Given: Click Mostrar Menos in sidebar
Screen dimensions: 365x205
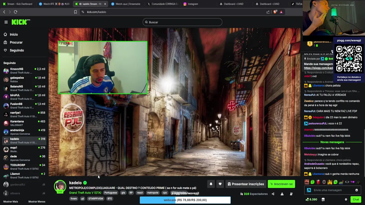Looking at the screenshot, I should [x=37, y=202].
